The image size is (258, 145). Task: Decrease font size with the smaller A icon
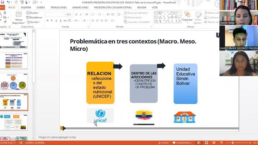click(x=81, y=14)
